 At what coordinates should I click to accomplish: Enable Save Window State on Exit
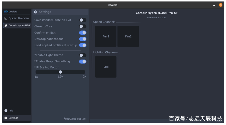tap(83, 20)
